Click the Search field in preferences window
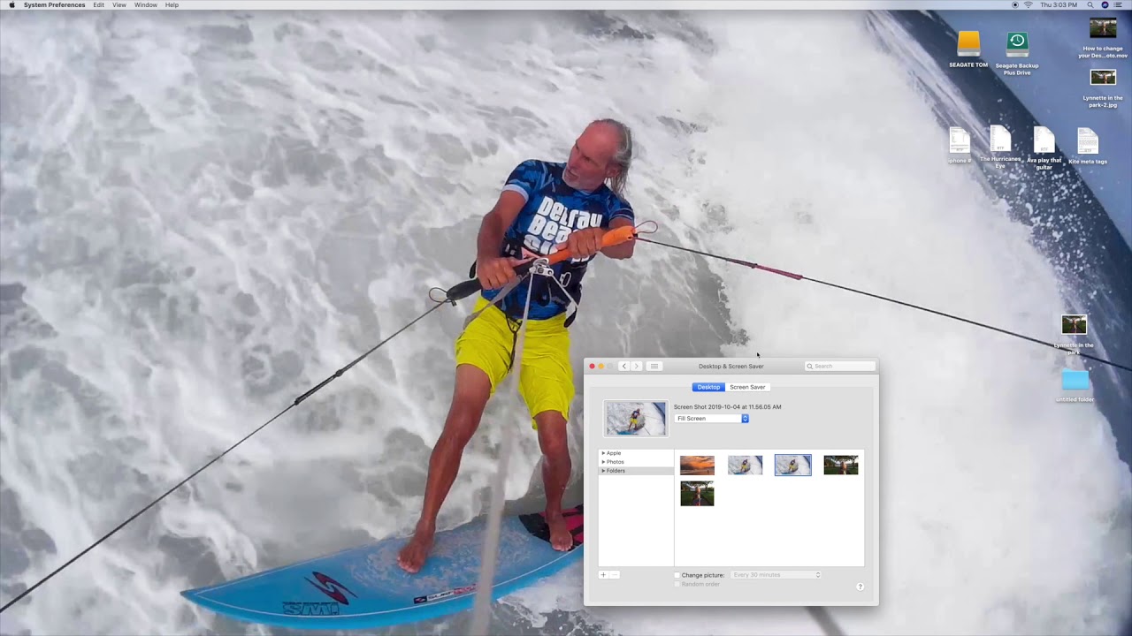Viewport: 1132px width, 636px height. click(840, 366)
